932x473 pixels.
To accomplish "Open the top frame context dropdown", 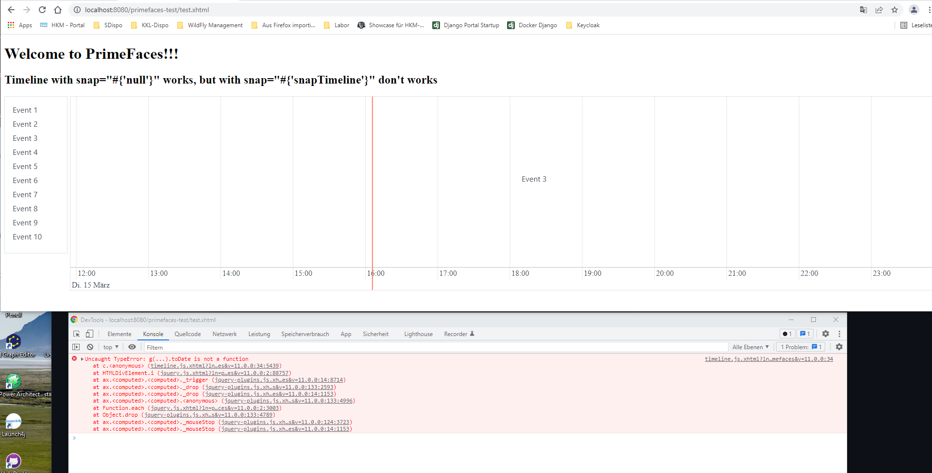I will point(110,347).
